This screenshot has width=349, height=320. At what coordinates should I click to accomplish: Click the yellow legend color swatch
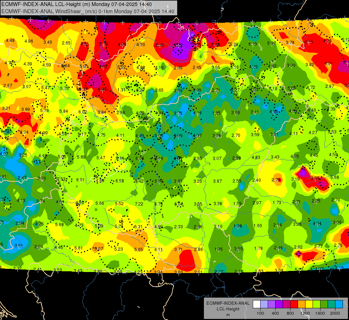point(309,304)
